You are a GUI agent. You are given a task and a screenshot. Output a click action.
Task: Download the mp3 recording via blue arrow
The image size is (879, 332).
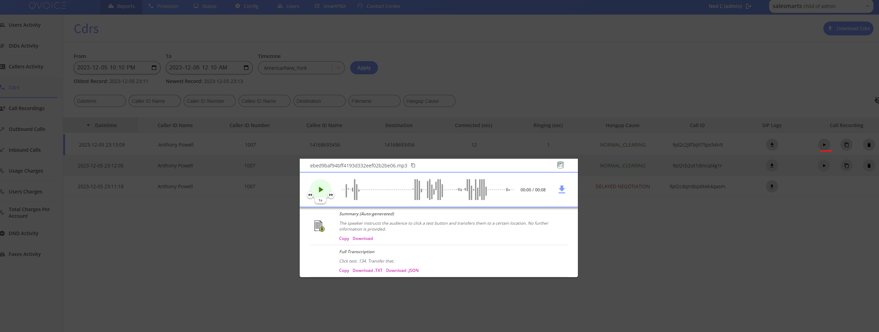coord(562,190)
